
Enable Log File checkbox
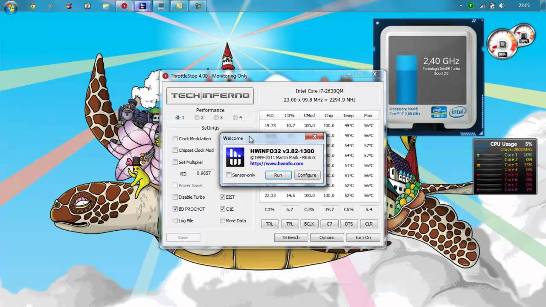click(x=175, y=220)
